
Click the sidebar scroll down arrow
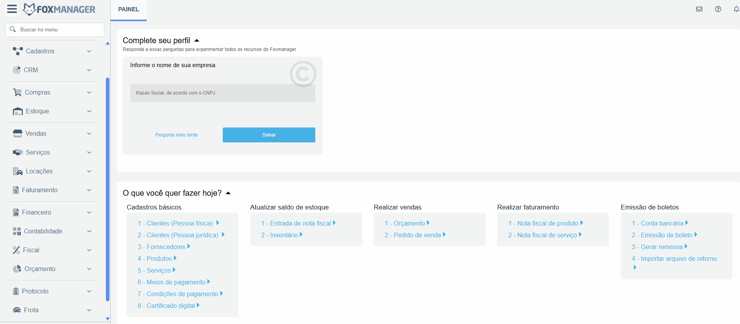pyautogui.click(x=108, y=319)
